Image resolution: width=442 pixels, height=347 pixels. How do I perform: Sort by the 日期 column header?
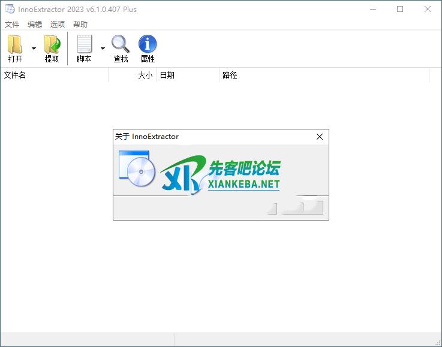(188, 76)
